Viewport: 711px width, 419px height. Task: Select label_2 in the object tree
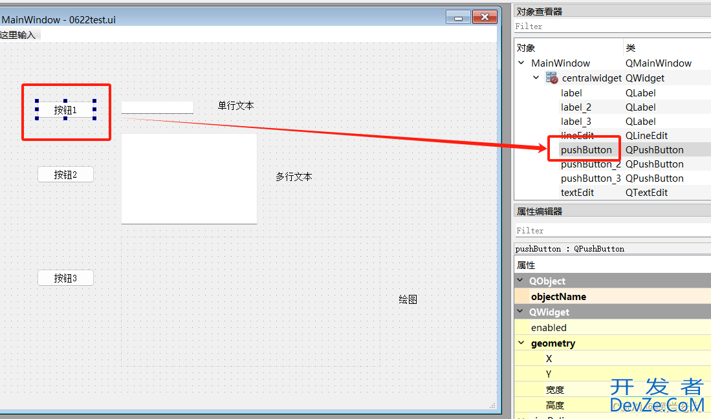point(613,107)
